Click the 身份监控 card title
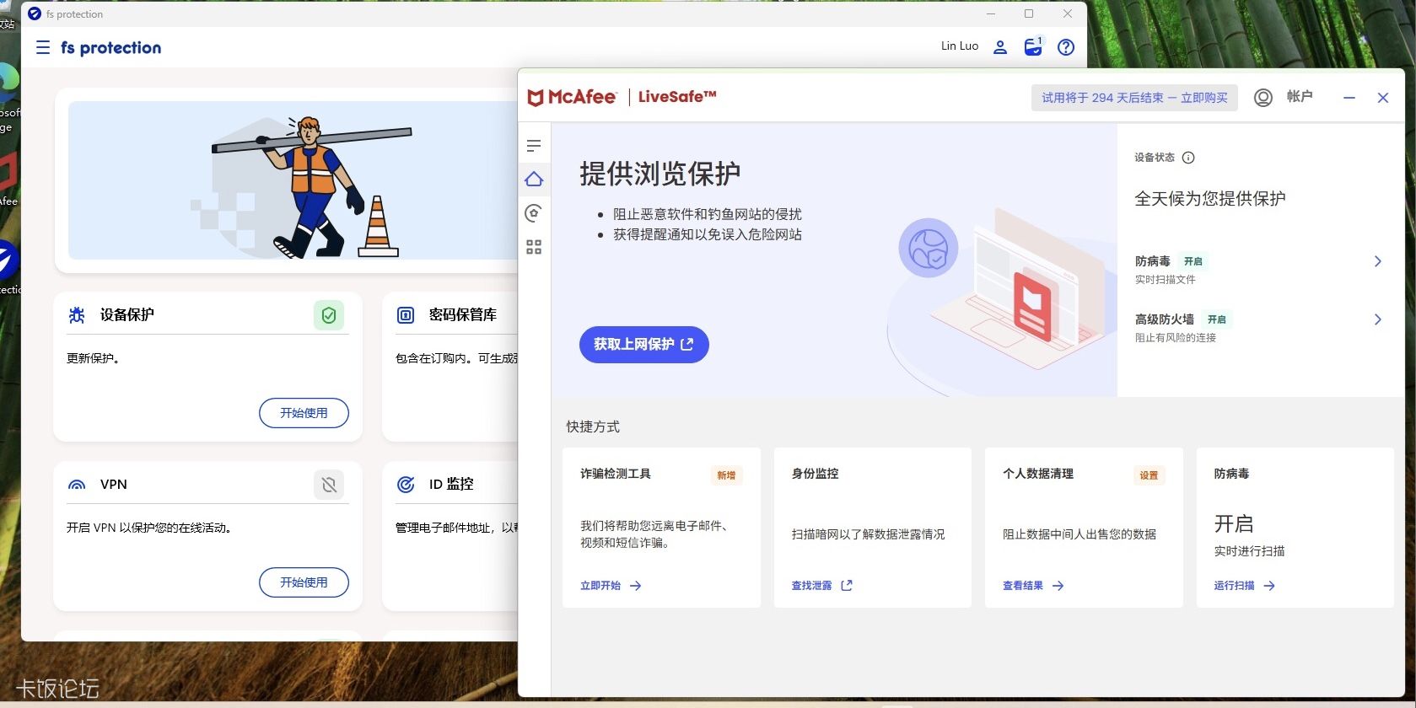The height and width of the screenshot is (708, 1416). [x=815, y=474]
